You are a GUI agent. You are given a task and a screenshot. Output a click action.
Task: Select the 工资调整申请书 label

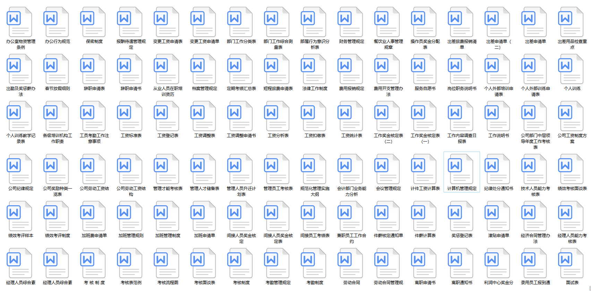click(241, 136)
